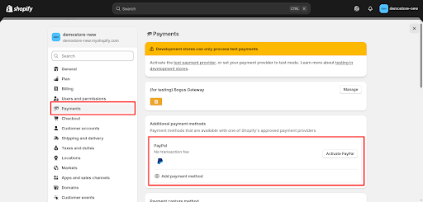This screenshot has height=202, width=423.
Task: Click the Shipping and delivery truck icon
Action: (x=56, y=138)
